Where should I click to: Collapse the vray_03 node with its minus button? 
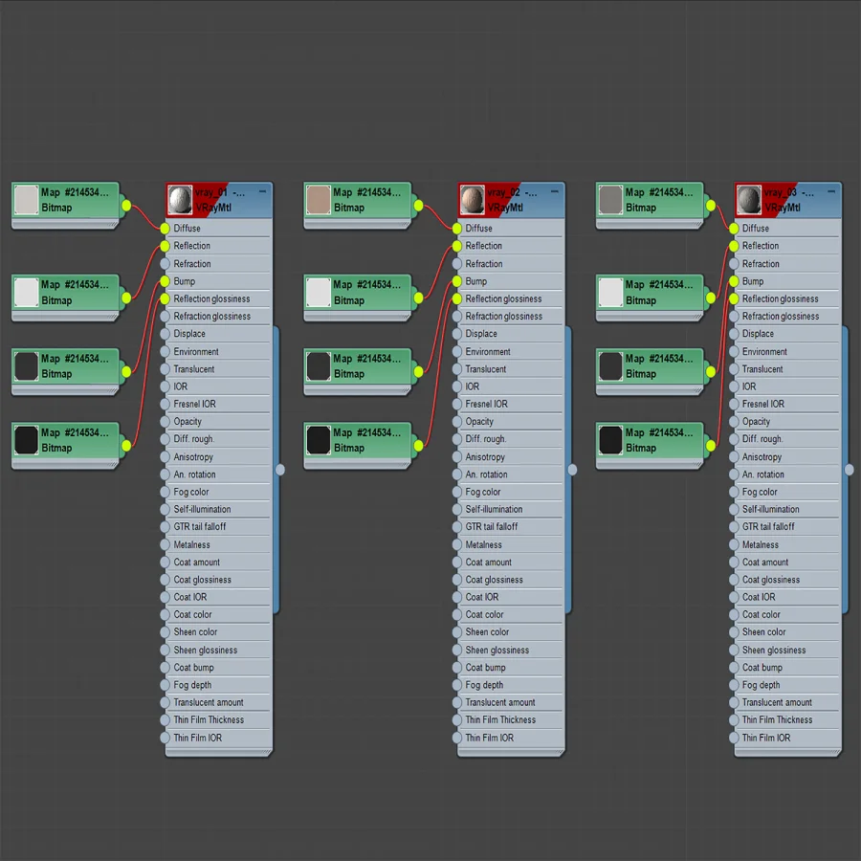coord(831,191)
